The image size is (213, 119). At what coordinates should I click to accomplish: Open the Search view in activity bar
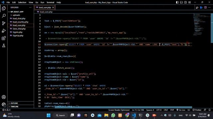[4, 16]
